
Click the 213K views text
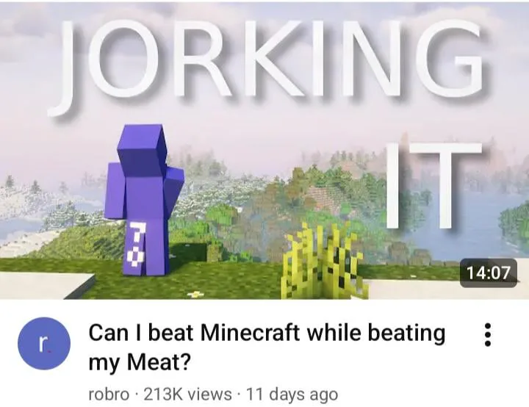pos(187,394)
